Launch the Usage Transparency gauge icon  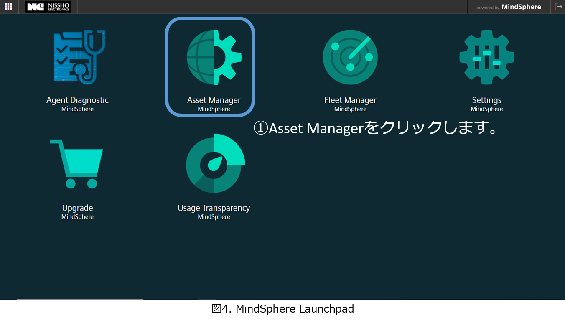coord(215,163)
